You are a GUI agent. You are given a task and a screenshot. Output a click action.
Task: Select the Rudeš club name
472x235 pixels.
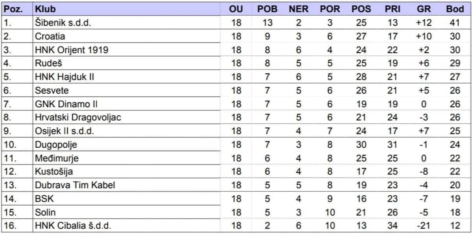click(x=48, y=63)
